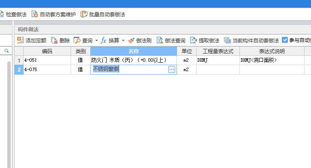Click the 删除 delete icon
The width and height of the screenshot is (311, 168).
coord(54,40)
